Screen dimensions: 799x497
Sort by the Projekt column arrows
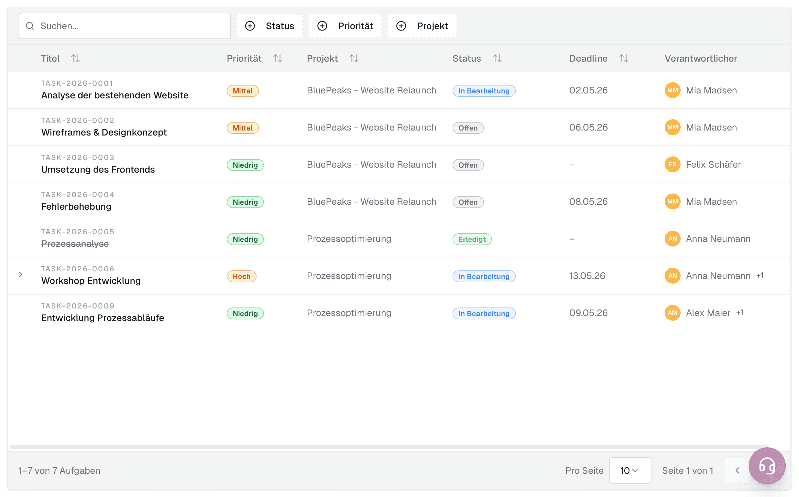[354, 59]
